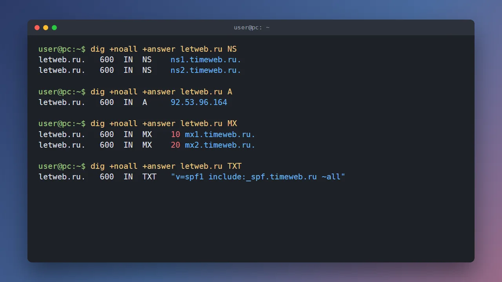Click the letweb.ru. name in A record line
The image size is (502, 282).
coord(62,103)
